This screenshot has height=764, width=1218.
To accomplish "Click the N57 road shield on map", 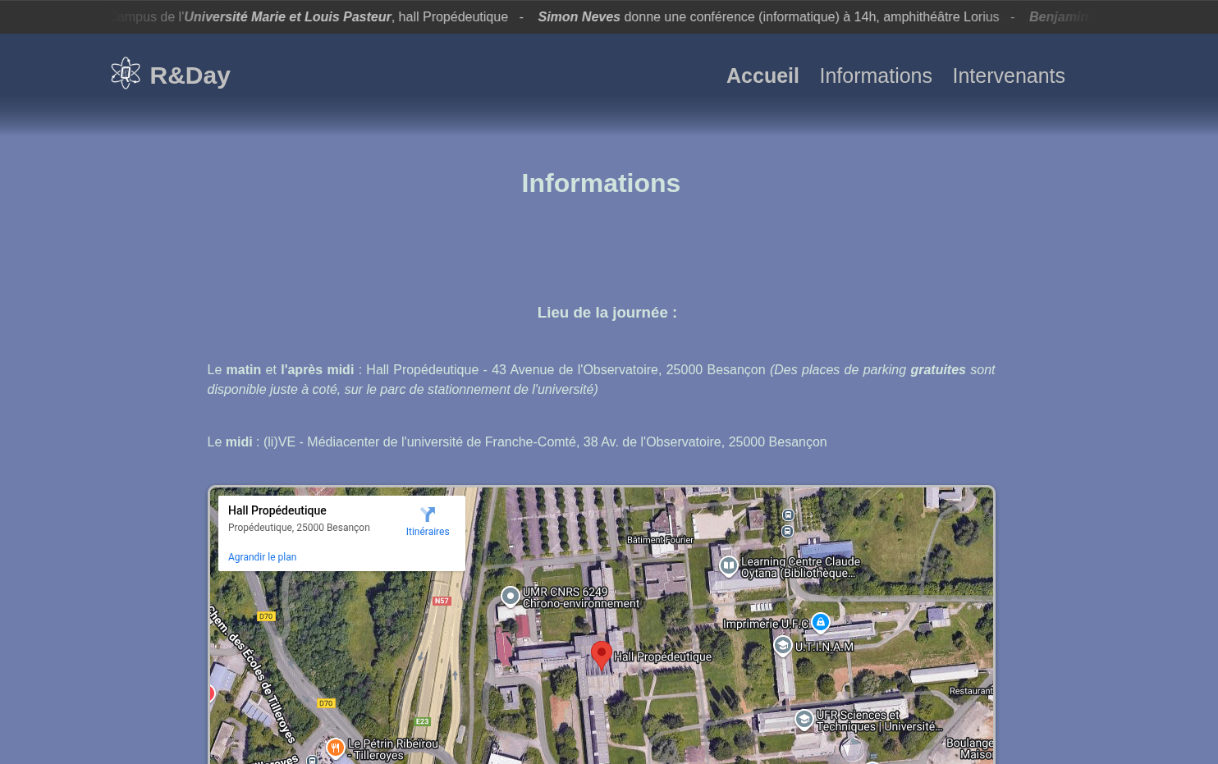I will (442, 601).
